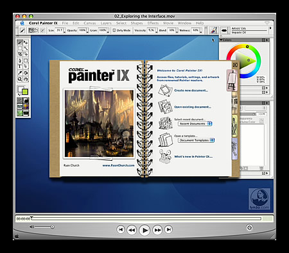Switch to the yellow tab of the Welcome book
This screenshot has height=253, width=289.
tap(234, 126)
